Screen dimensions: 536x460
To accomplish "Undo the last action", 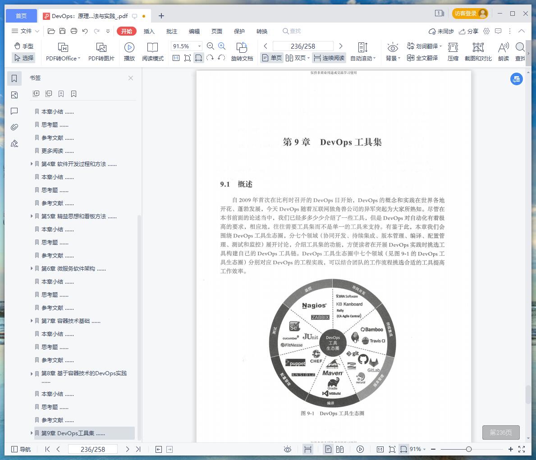I will (85, 31).
